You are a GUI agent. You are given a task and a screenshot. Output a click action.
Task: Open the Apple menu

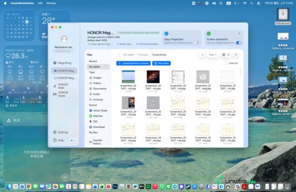(5, 3)
